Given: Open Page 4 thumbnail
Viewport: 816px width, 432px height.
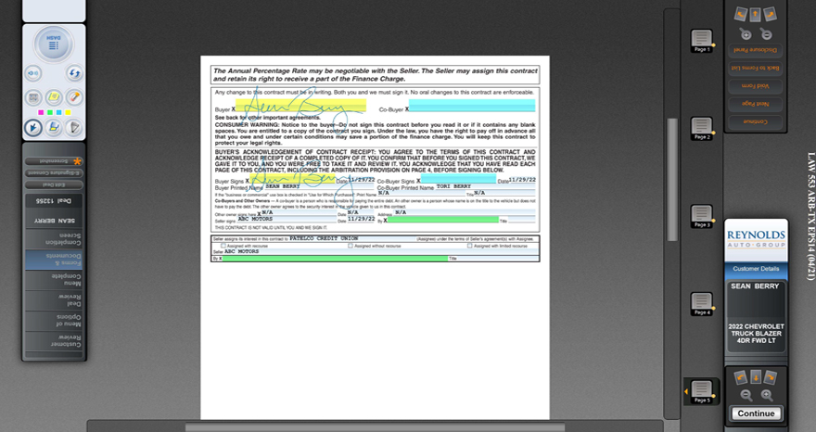Looking at the screenshot, I should [702, 304].
